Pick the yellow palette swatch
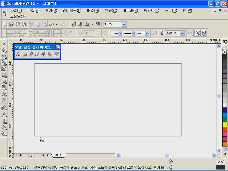 coord(225,124)
